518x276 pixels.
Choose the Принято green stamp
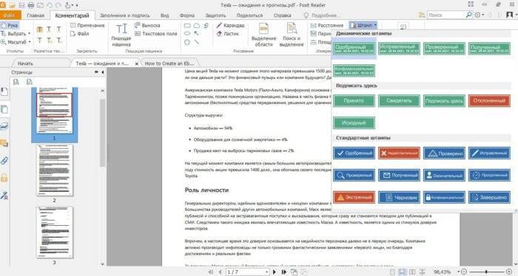[x=354, y=101]
